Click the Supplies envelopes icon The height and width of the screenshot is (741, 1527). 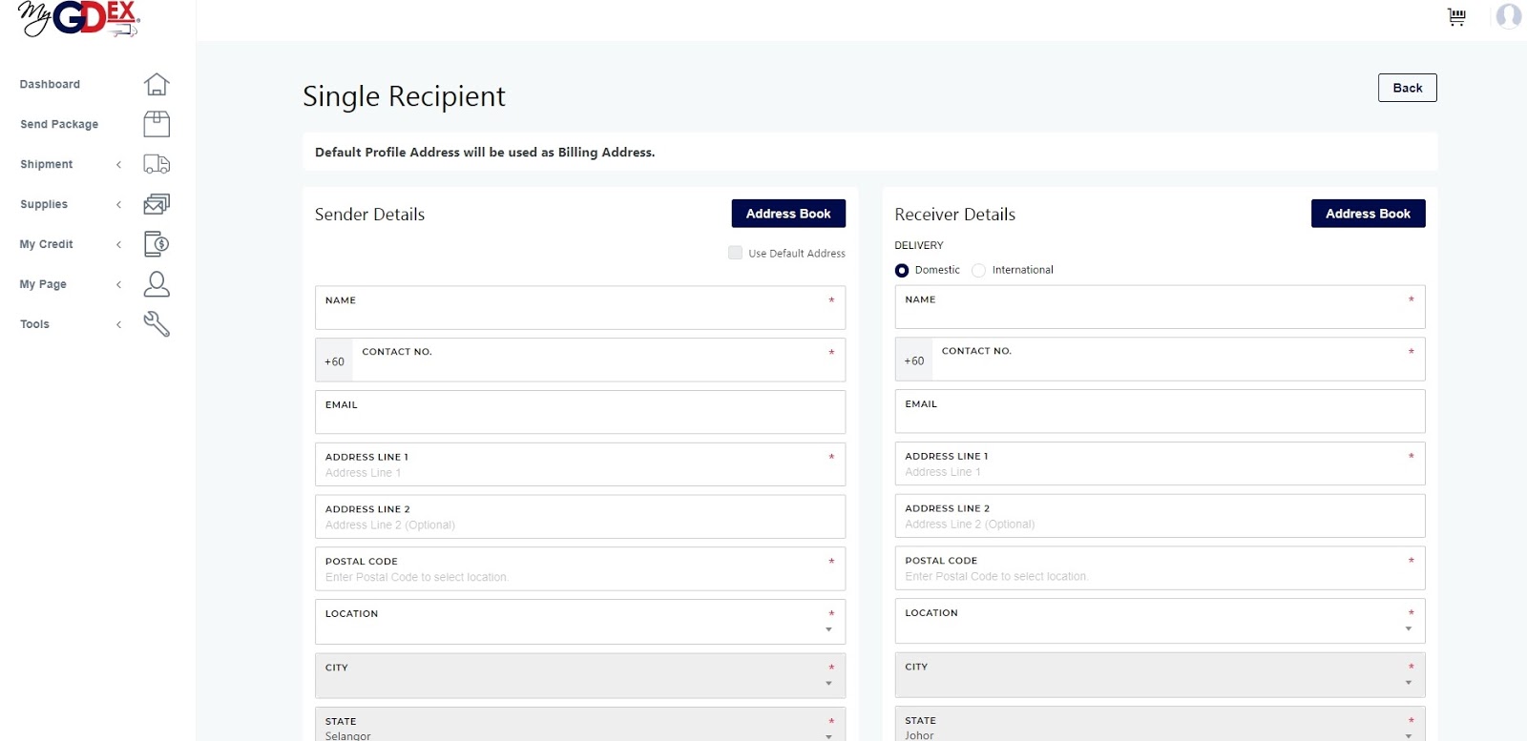pyautogui.click(x=157, y=204)
